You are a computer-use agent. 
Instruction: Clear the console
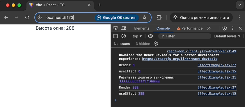click(x=124, y=36)
